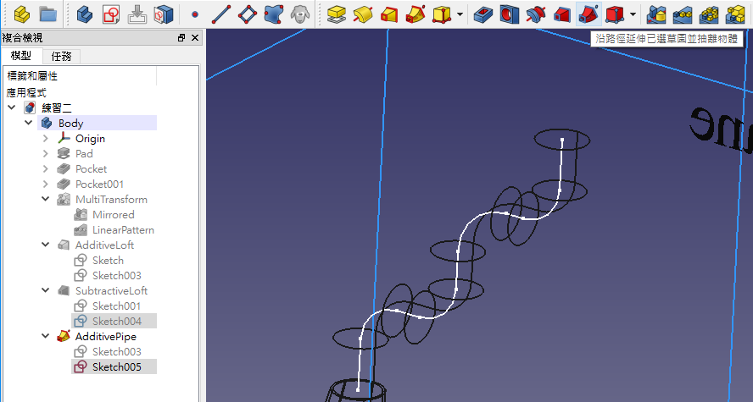Expand the Pocket node

coord(46,169)
